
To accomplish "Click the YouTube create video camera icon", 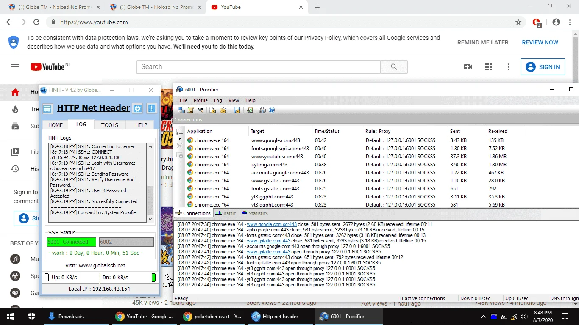I will click(468, 67).
